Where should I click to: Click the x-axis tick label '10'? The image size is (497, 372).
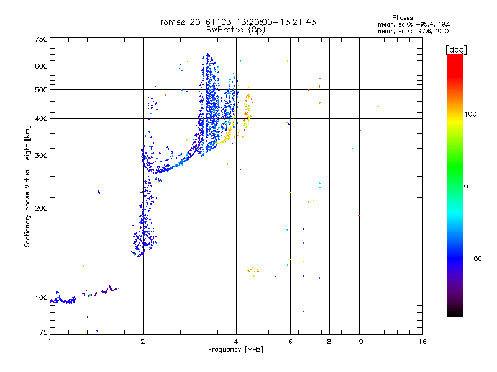click(x=359, y=342)
